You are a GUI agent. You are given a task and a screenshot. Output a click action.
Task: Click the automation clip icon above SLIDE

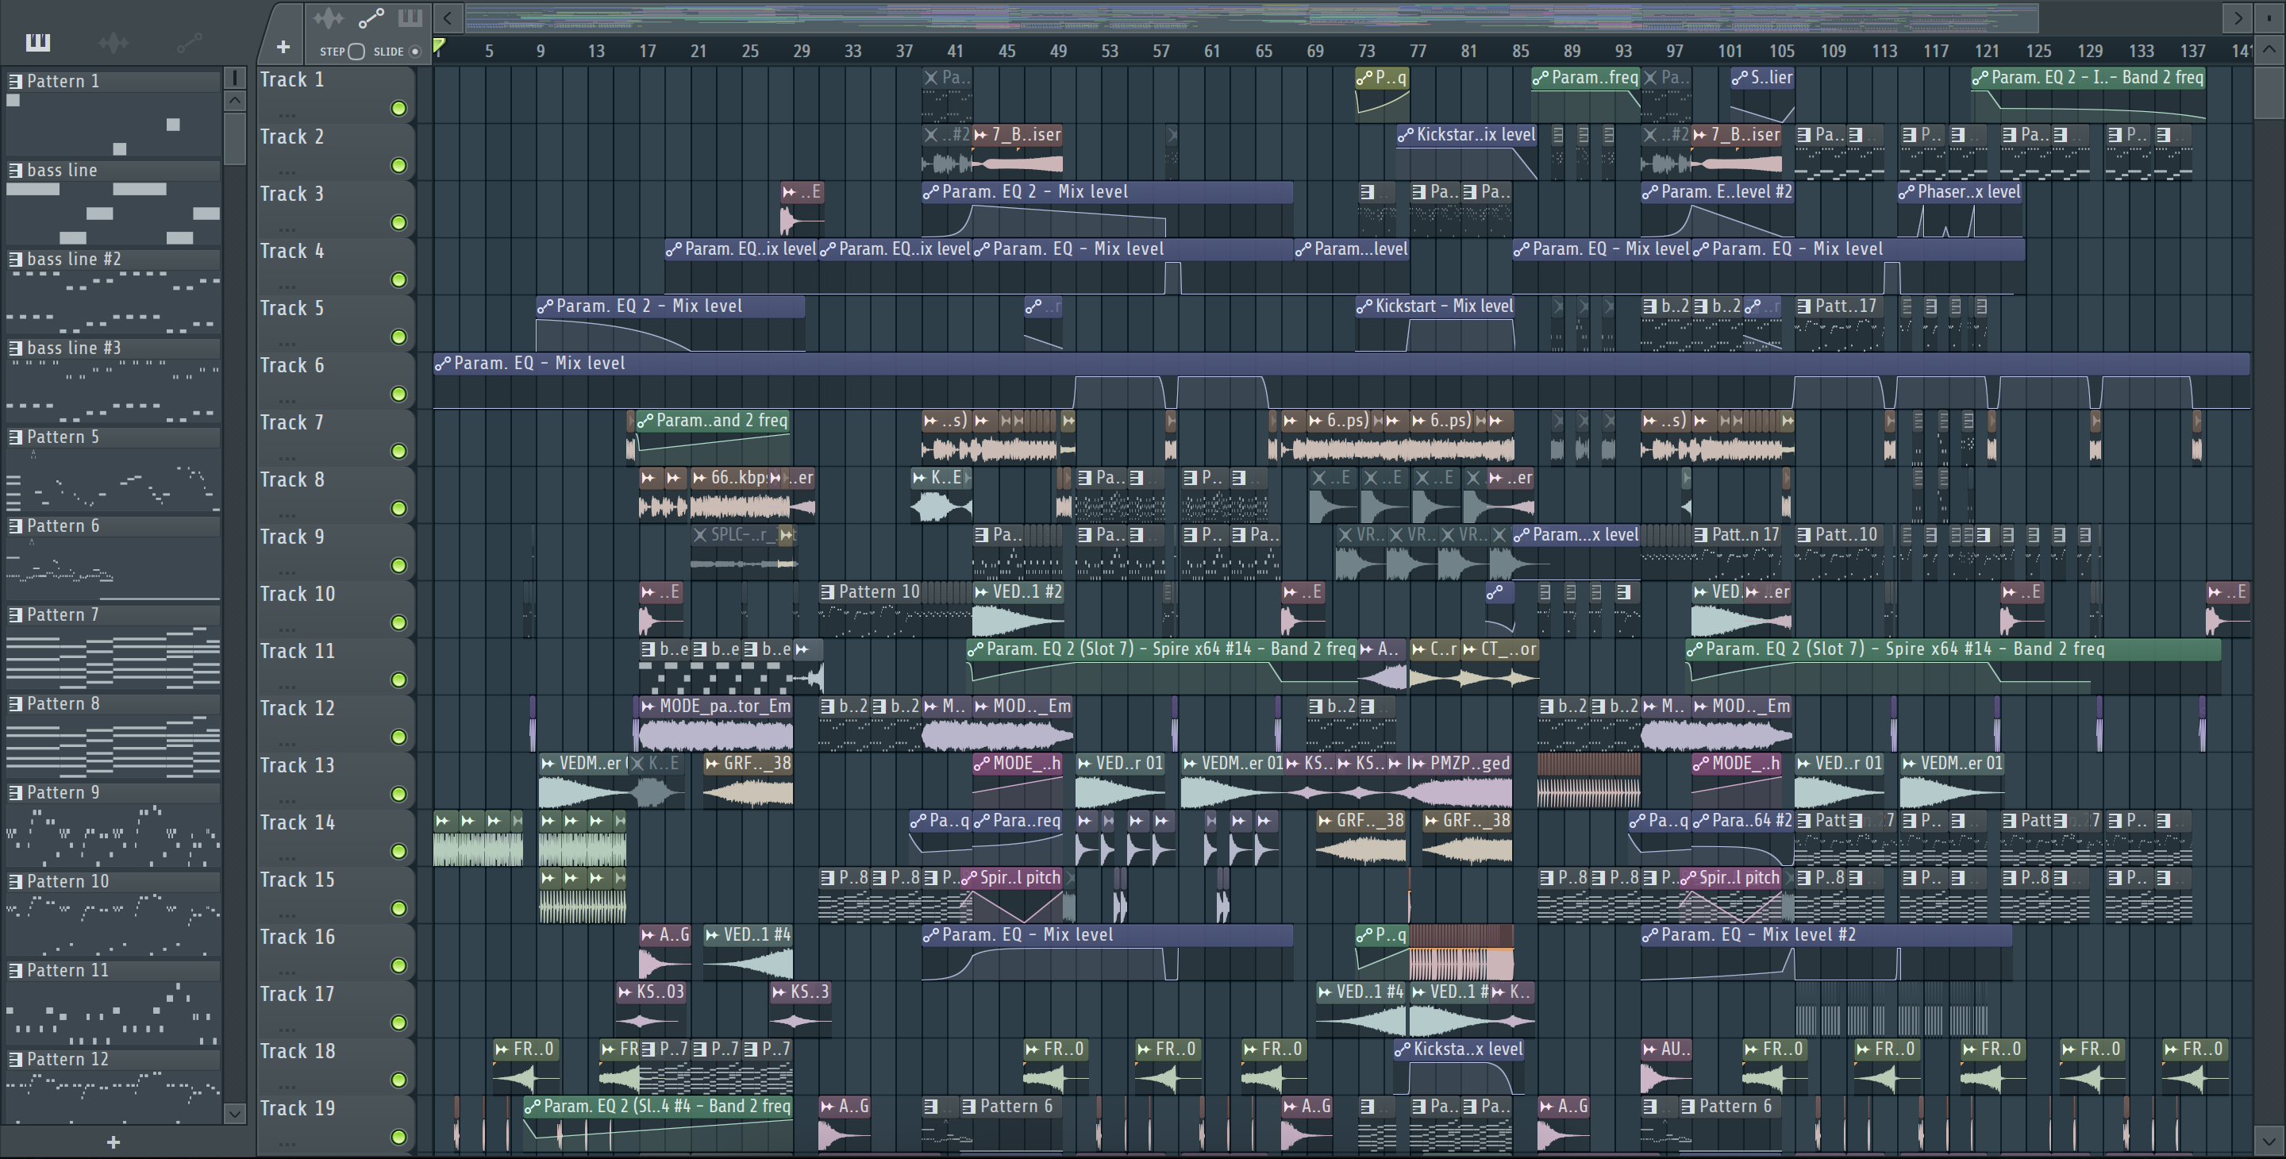pos(371,17)
